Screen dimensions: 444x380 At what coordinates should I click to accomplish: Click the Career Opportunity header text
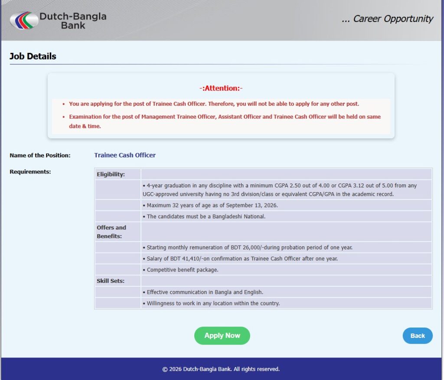pyautogui.click(x=387, y=19)
